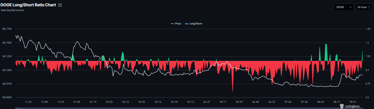
Task: Toggle the Long/Short series in legend
Action: coord(194,24)
